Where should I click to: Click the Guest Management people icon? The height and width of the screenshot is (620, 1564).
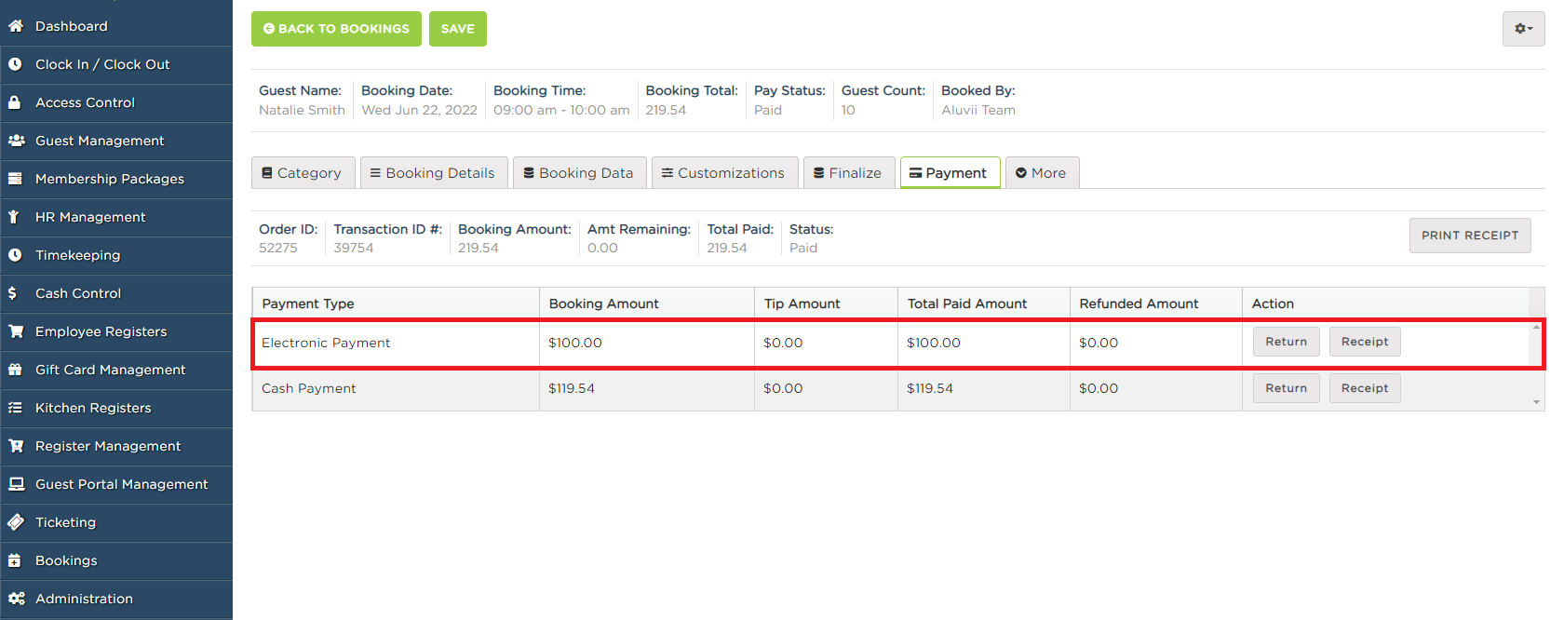point(16,141)
